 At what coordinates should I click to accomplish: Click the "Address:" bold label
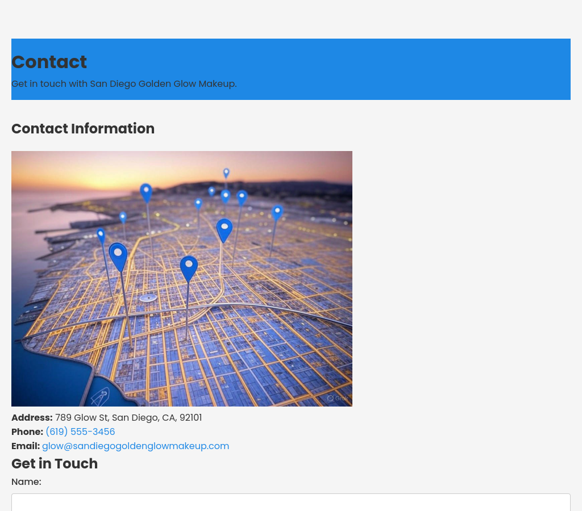tap(32, 417)
